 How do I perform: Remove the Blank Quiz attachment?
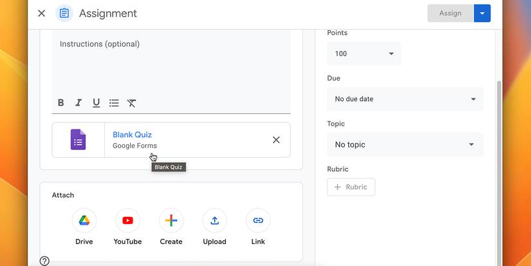[276, 140]
